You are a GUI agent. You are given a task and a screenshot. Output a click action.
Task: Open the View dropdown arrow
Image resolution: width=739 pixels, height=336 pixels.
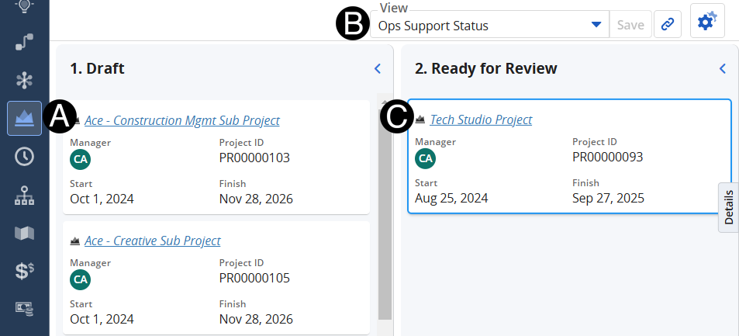596,25
